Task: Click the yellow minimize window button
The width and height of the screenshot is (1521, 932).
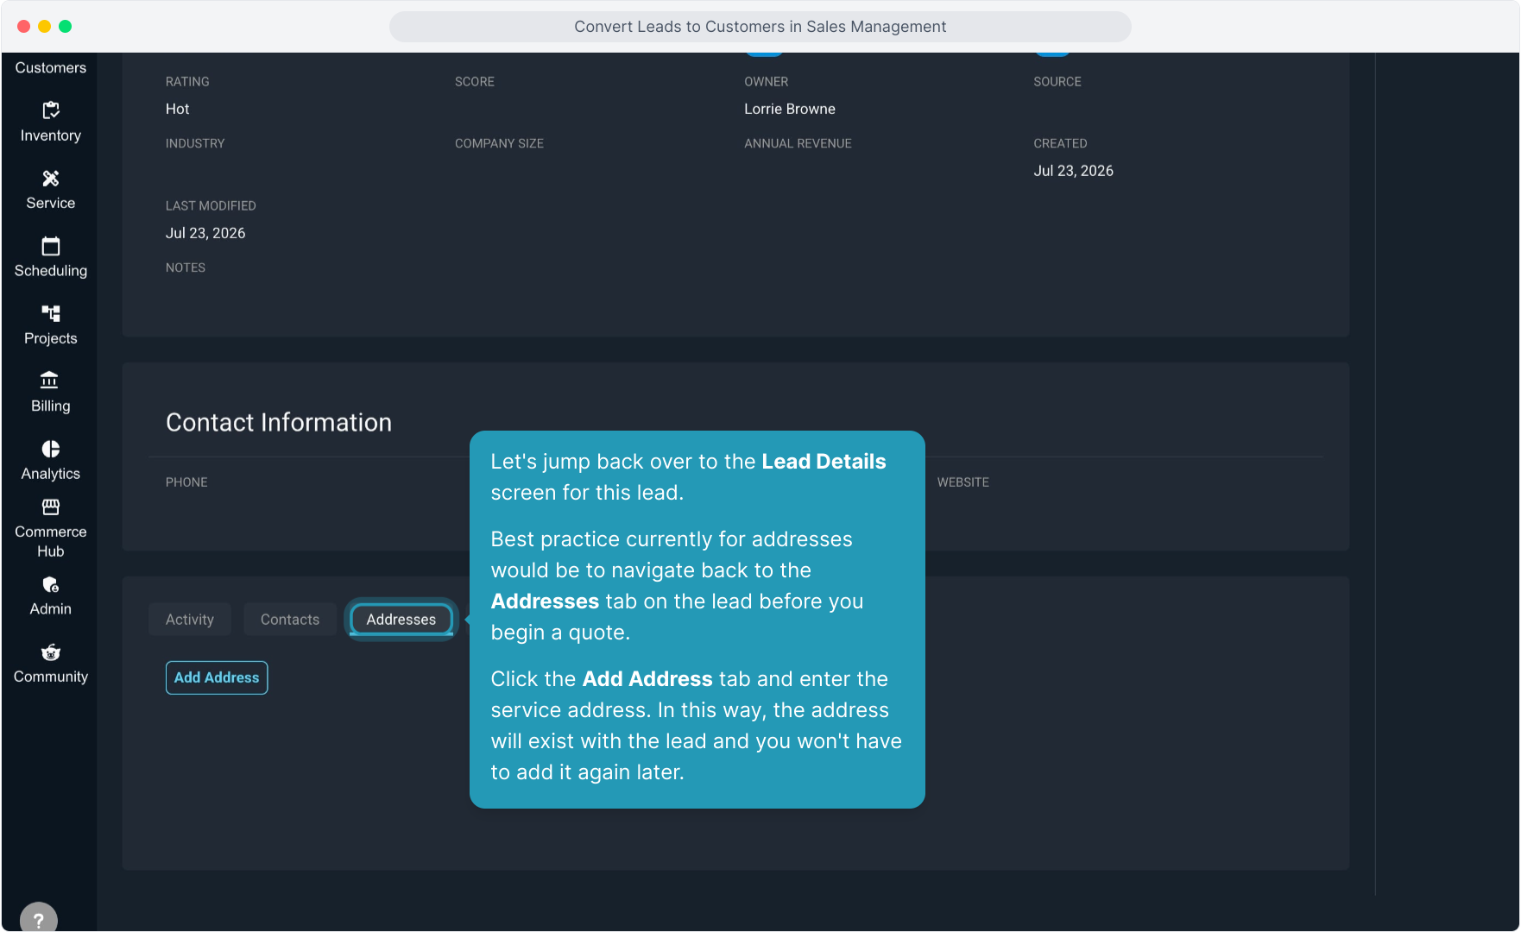Action: coord(45,27)
